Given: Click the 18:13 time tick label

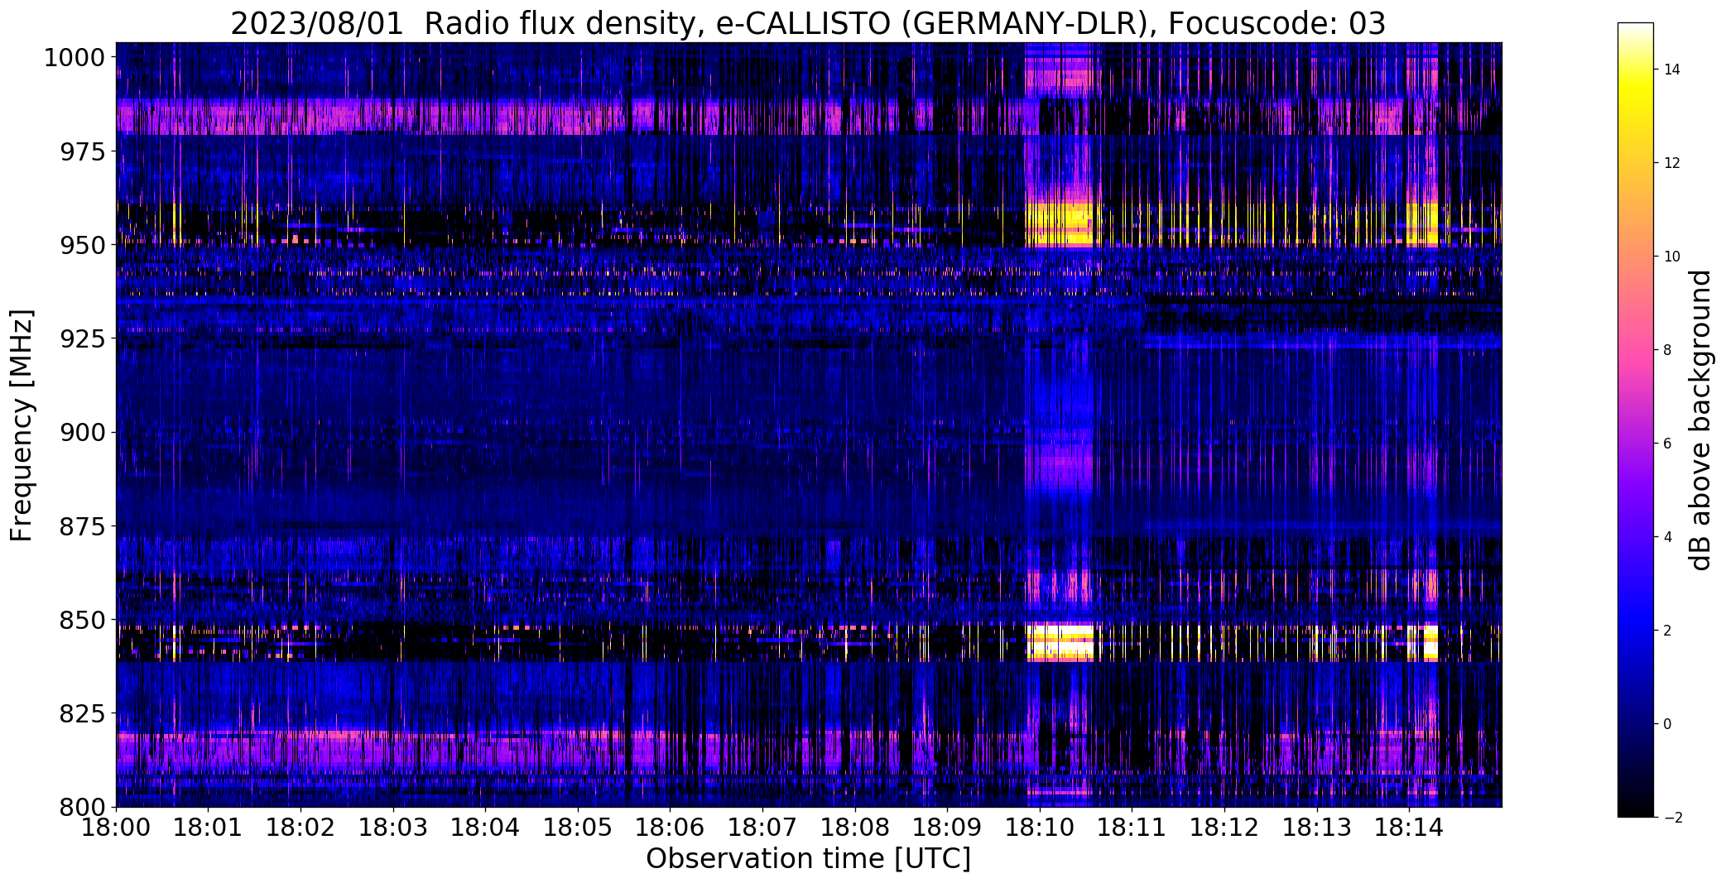Looking at the screenshot, I should [x=1317, y=828].
